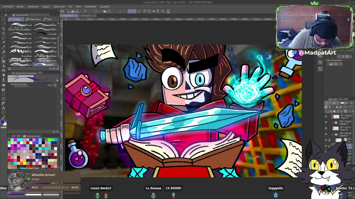The image size is (355, 199).
Task: Select the Airbrush tool
Action: [4, 66]
